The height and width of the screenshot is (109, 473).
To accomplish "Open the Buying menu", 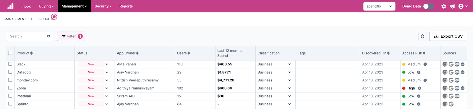I will 46,6.
